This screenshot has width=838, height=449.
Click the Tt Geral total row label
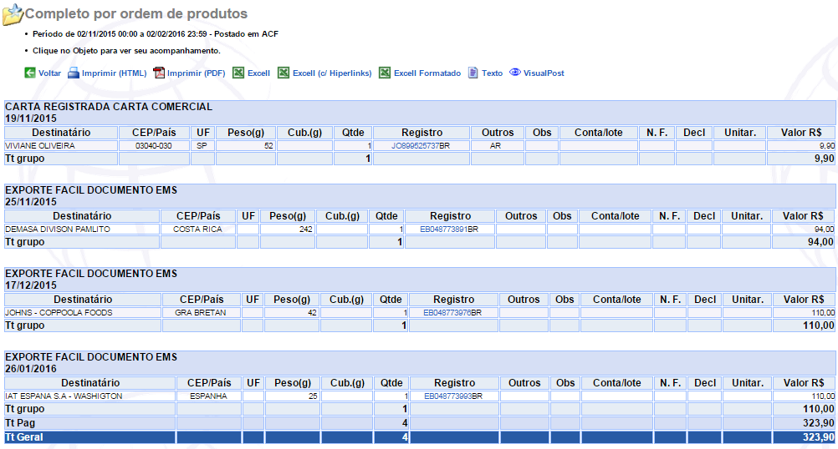[x=23, y=437]
